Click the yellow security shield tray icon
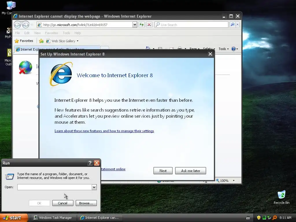 pyautogui.click(x=259, y=218)
